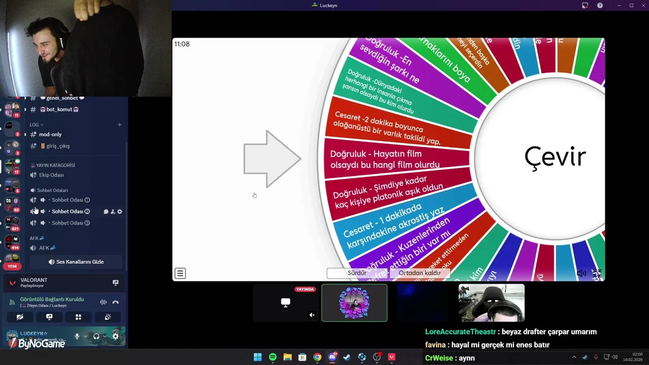This screenshot has width=649, height=365.
Task: Deafen headphones in user panel
Action: 96,336
